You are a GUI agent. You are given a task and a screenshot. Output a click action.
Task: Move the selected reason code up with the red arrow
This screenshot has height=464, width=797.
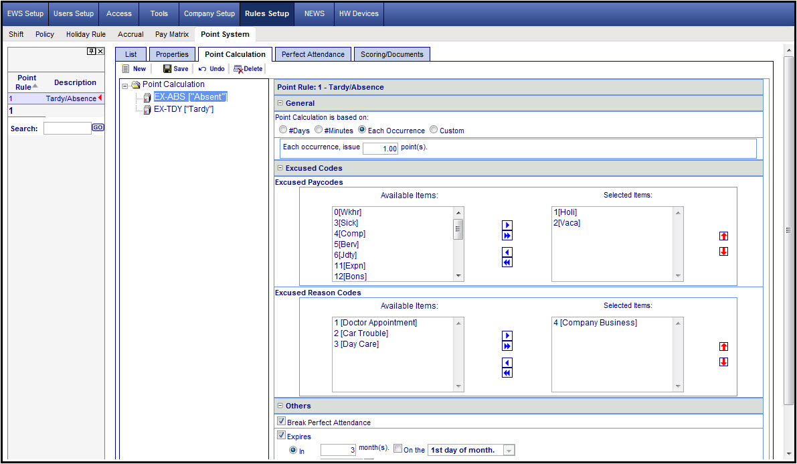(724, 346)
